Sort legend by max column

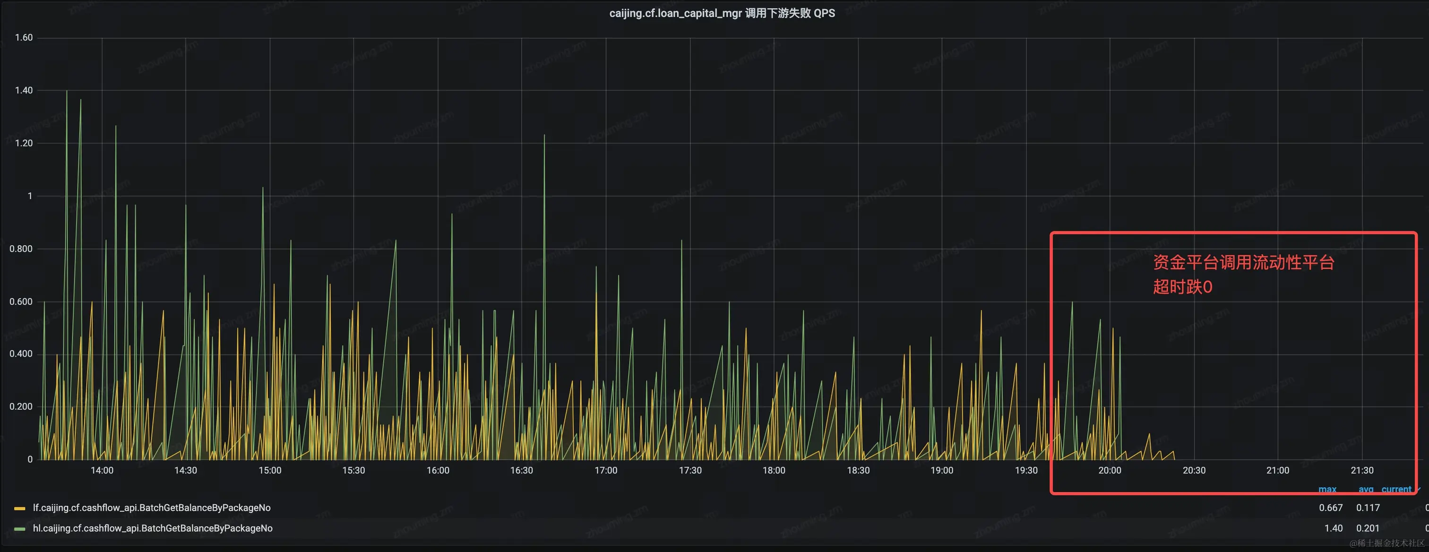[1327, 489]
